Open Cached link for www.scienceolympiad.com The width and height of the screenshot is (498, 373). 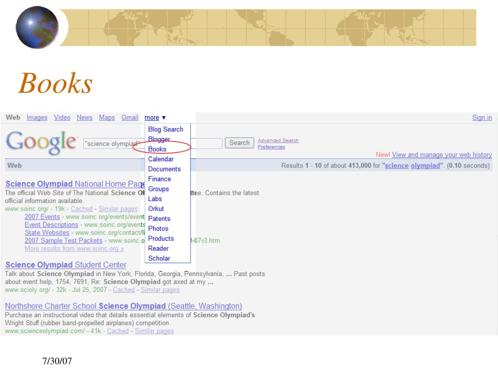[118, 331]
